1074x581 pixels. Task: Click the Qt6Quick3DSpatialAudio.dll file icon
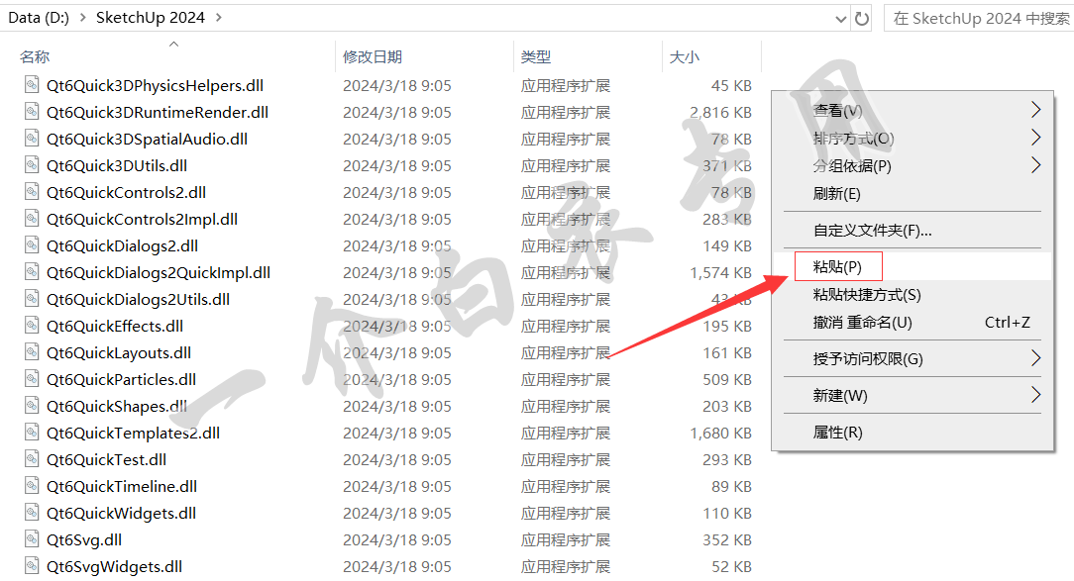[32, 139]
